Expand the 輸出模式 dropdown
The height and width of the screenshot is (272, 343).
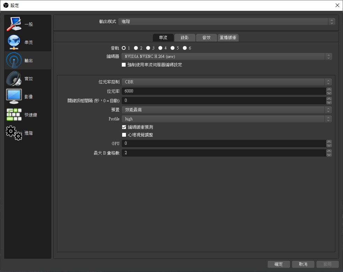[226, 22]
